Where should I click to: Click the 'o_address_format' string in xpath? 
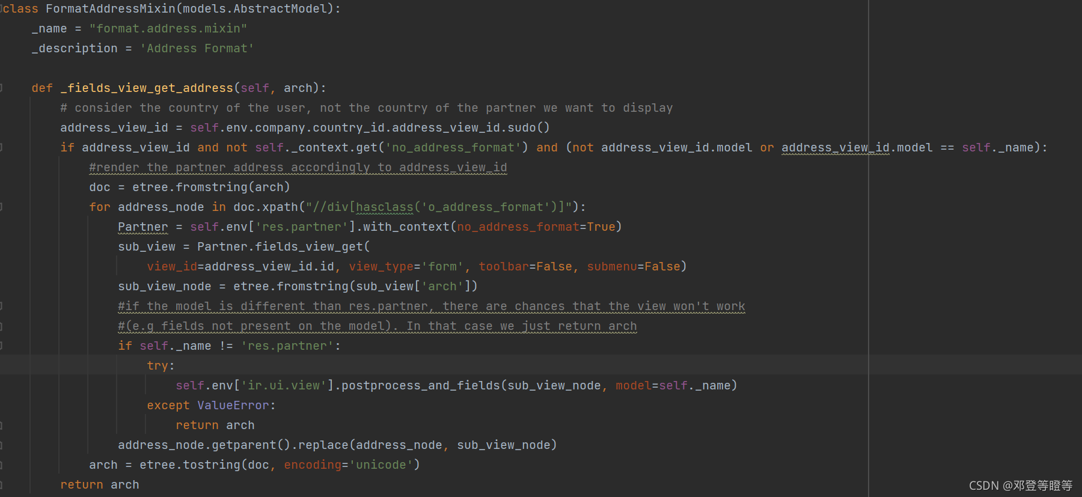pos(486,207)
